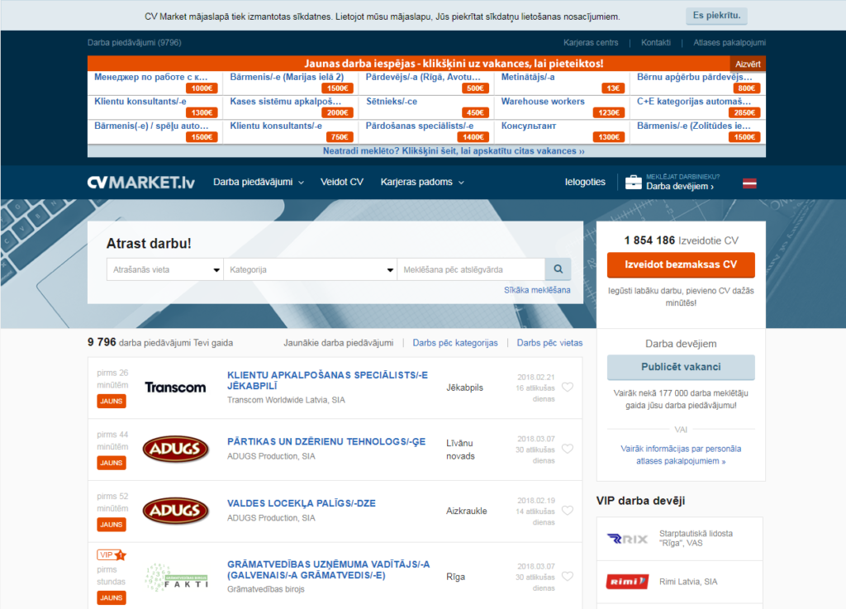Image resolution: width=846 pixels, height=609 pixels.
Task: Open Kases sistēmu apkalpoš... vacancy
Action: (286, 102)
